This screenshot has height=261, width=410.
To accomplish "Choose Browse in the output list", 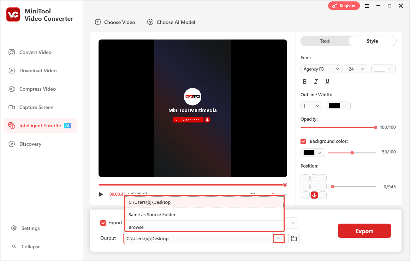I will [204, 226].
